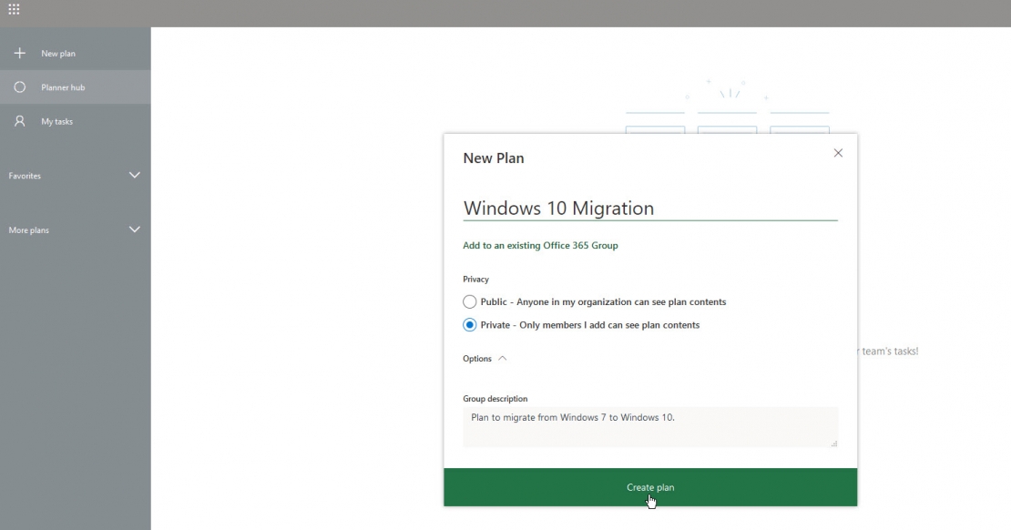Click the "Windows 10 Migration" name field
This screenshot has width=1011, height=530.
click(650, 208)
